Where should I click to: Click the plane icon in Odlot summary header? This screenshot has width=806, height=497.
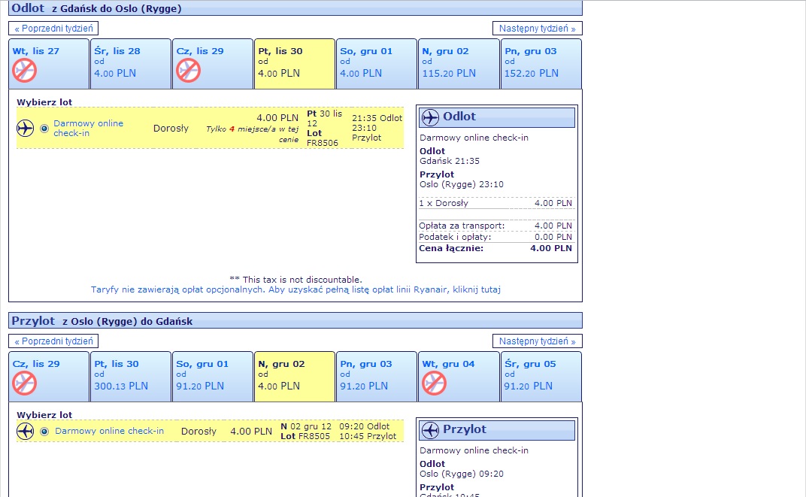click(430, 117)
